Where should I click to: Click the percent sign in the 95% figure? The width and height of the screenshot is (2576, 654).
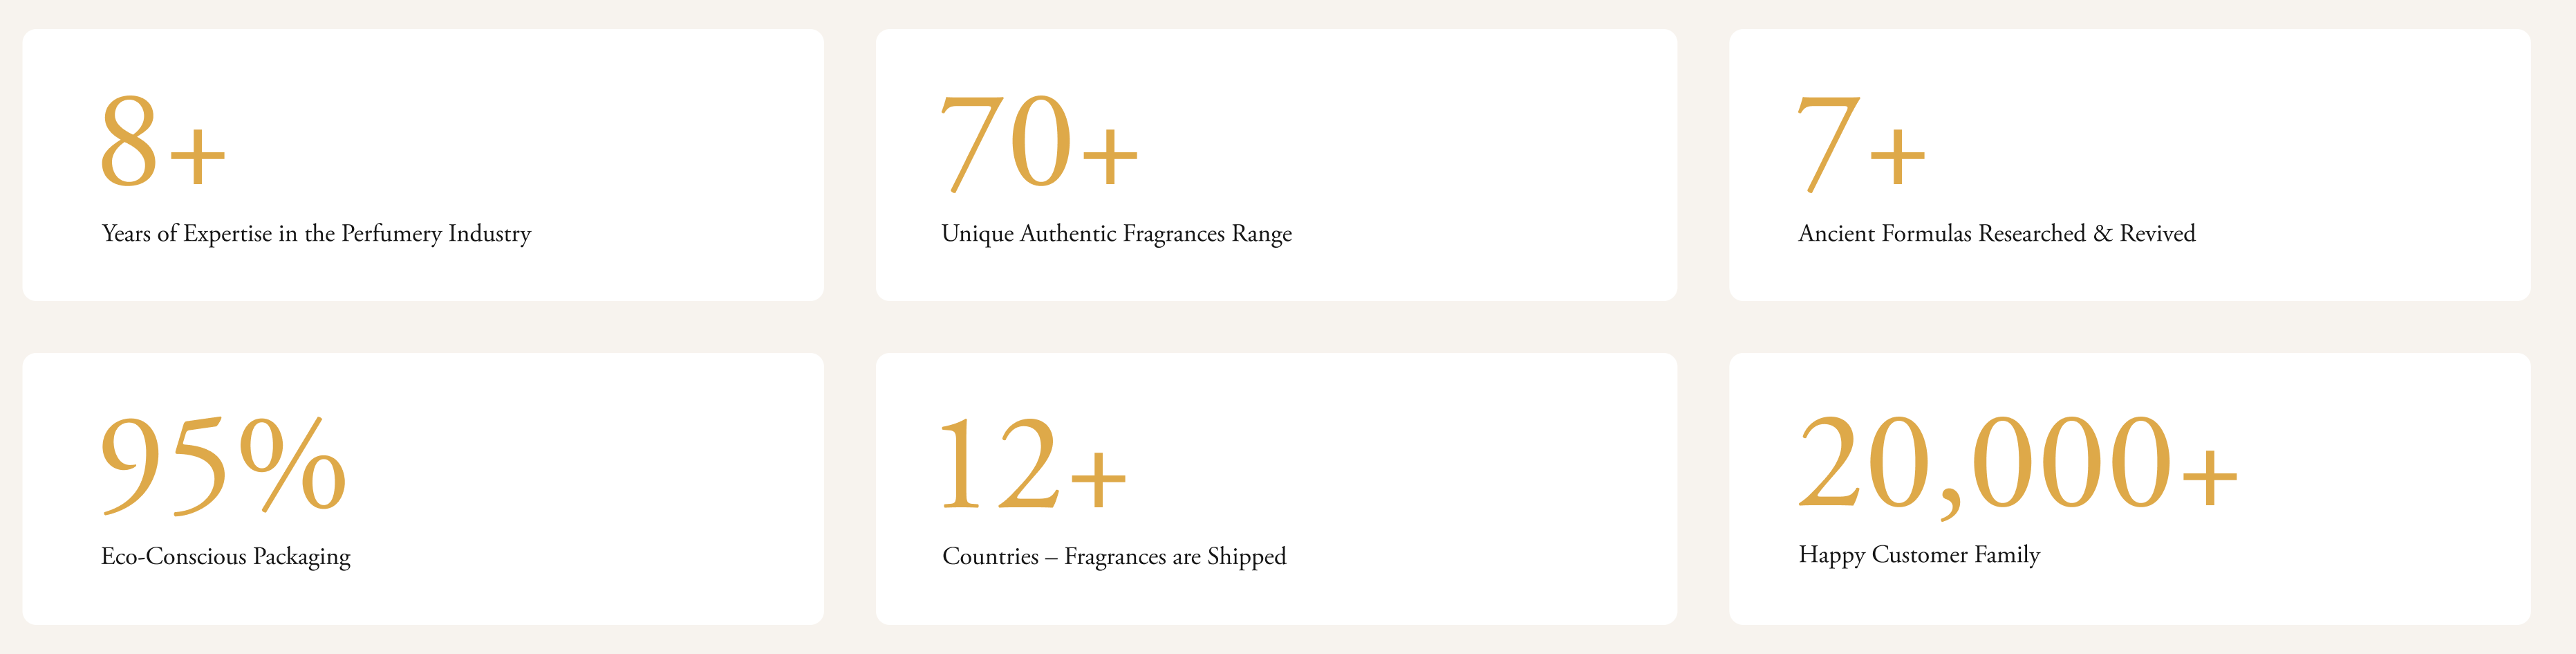(293, 464)
